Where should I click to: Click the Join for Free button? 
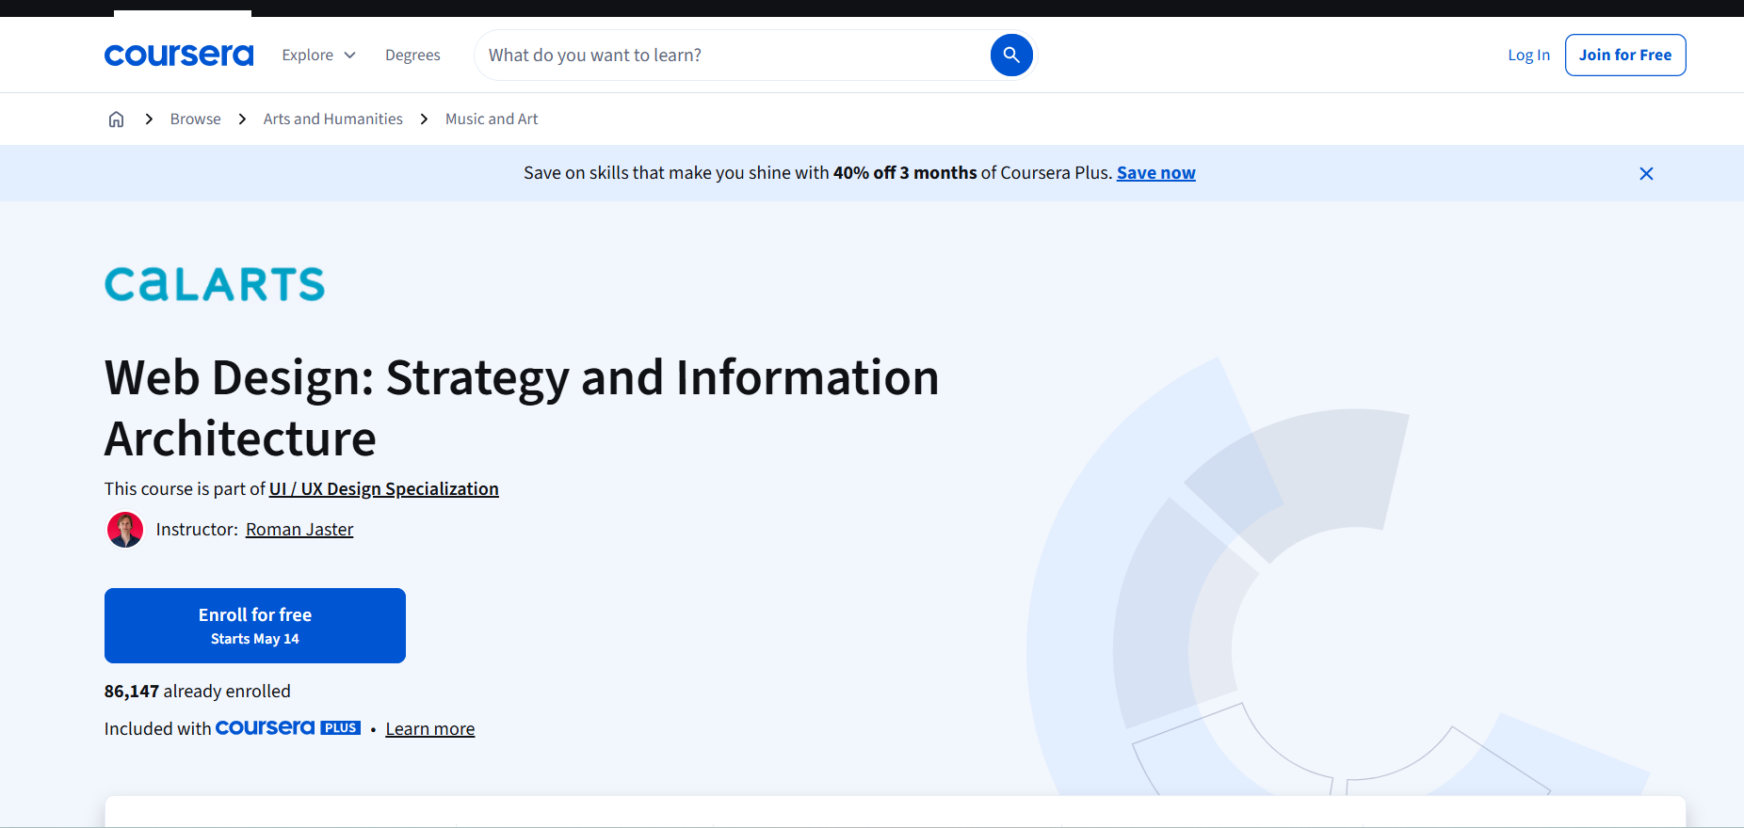[1625, 55]
